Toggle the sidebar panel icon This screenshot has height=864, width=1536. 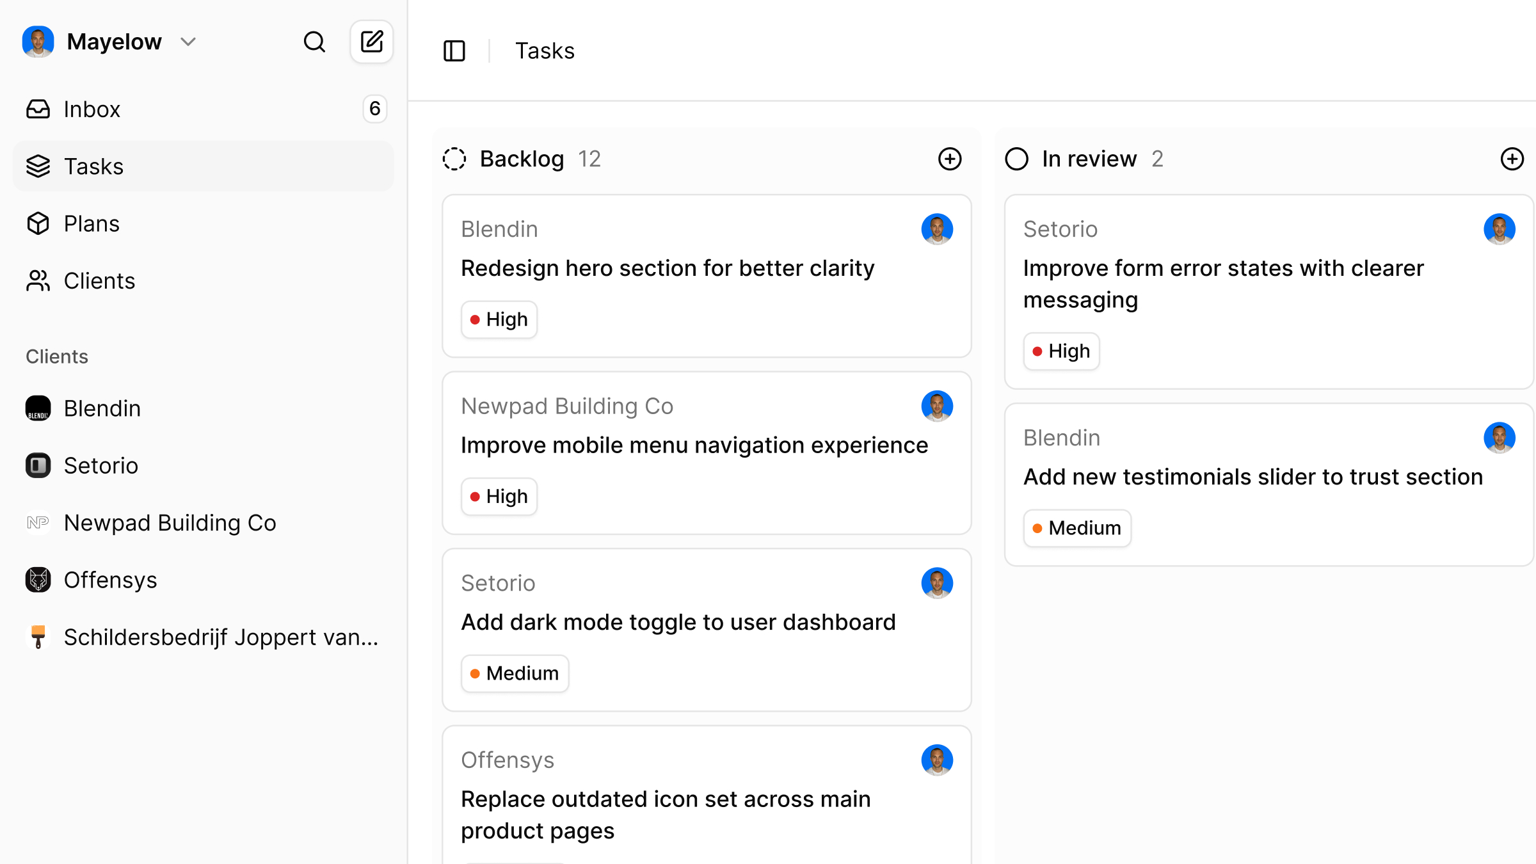454,51
